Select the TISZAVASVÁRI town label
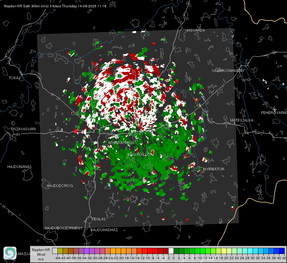 [23, 129]
